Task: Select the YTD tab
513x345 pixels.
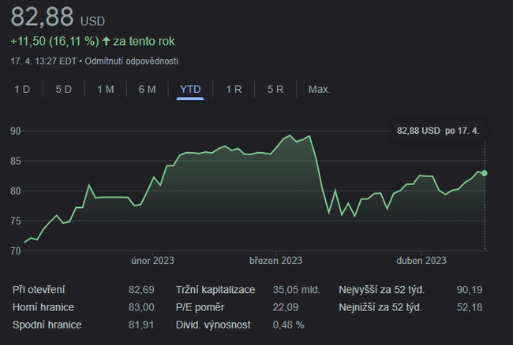Action: [190, 89]
